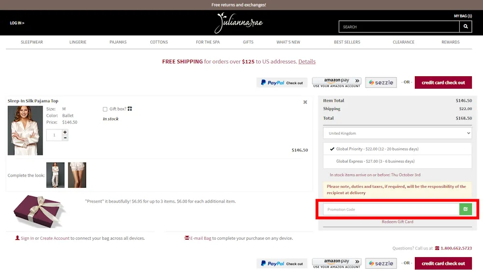Click the phone number 1.800.662.5723
This screenshot has width=483, height=274.
456,248
